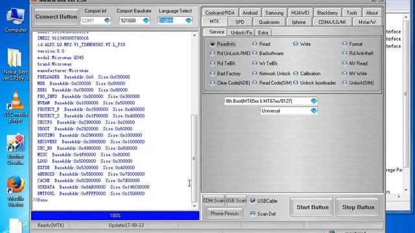Expand the Language Select dropdown
This screenshot has width=415, height=233.
click(188, 20)
